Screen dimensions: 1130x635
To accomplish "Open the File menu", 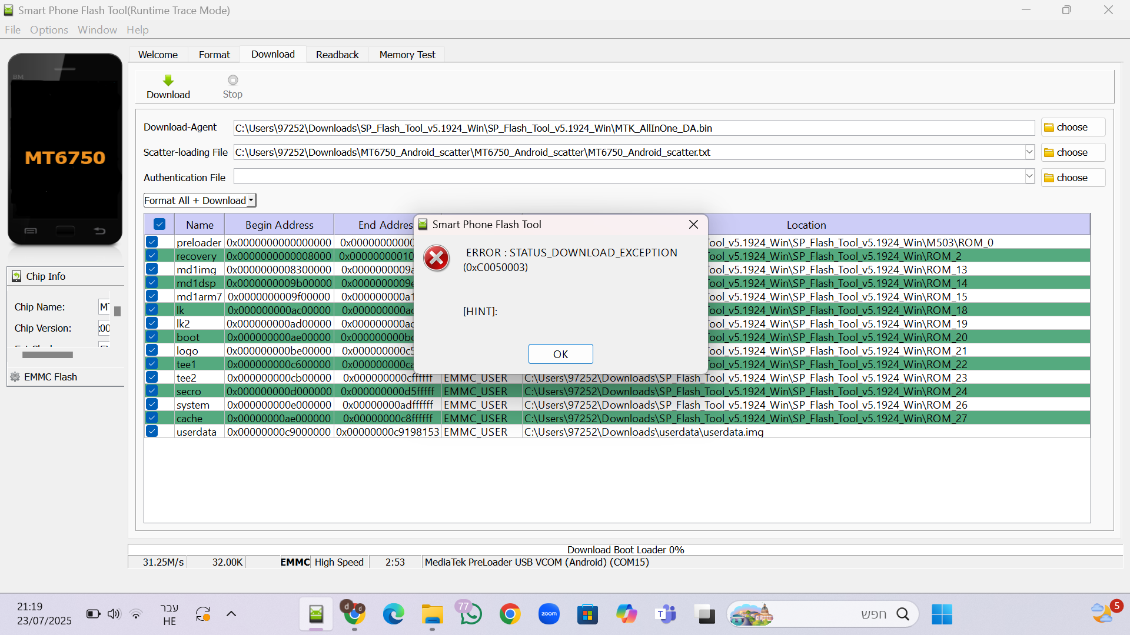I will pos(12,30).
